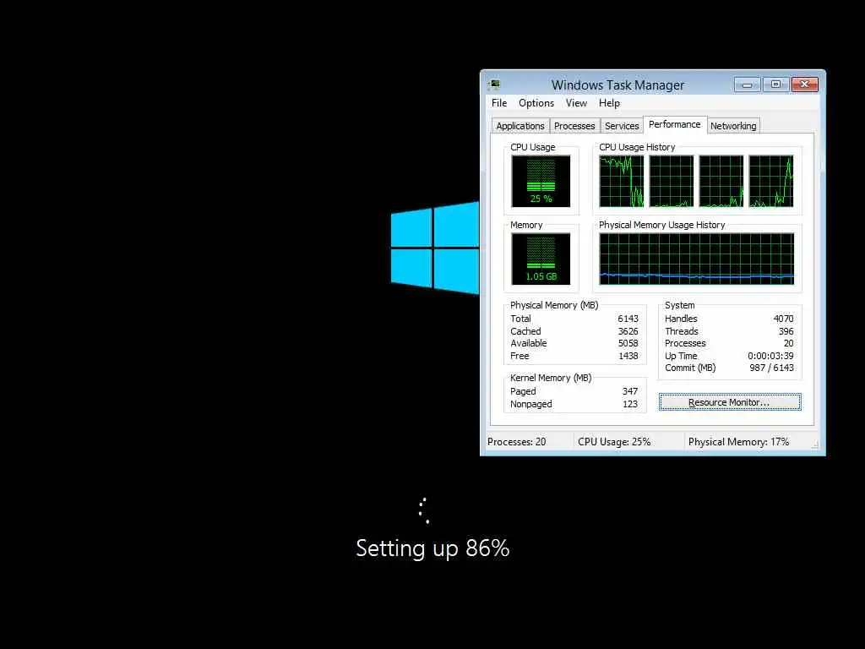Click the second CPU Usage History graph
Image resolution: width=865 pixels, height=649 pixels.
(672, 182)
